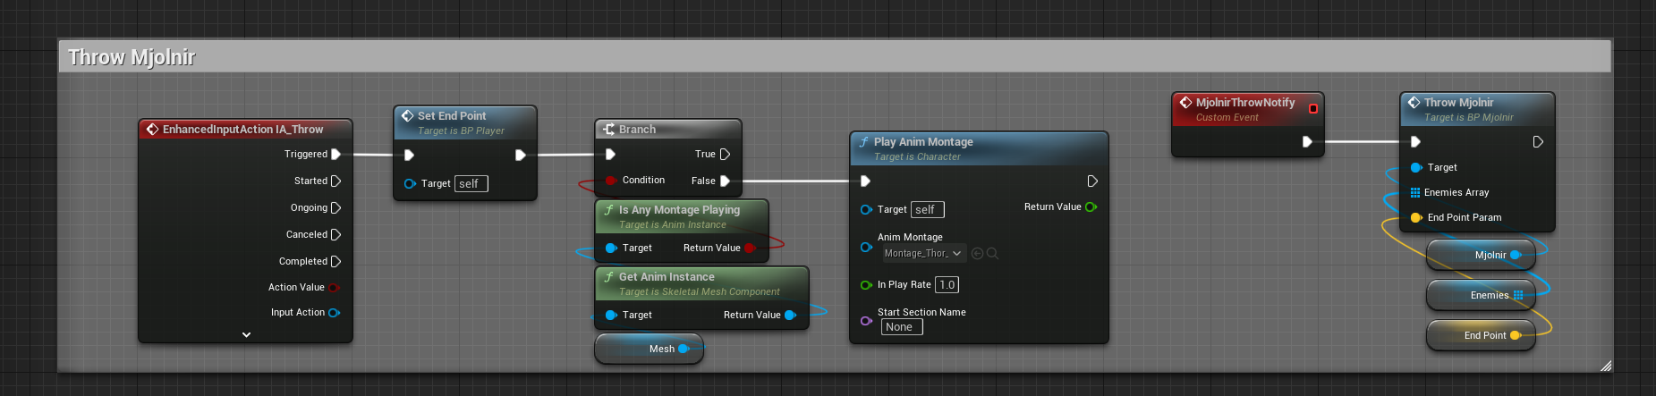Screen dimensions: 1656x396
Task: Click Play Anim Montage input execution pin
Action: click(x=865, y=181)
